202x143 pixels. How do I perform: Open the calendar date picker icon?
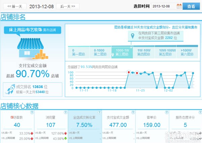pyautogui.click(x=179, y=6)
